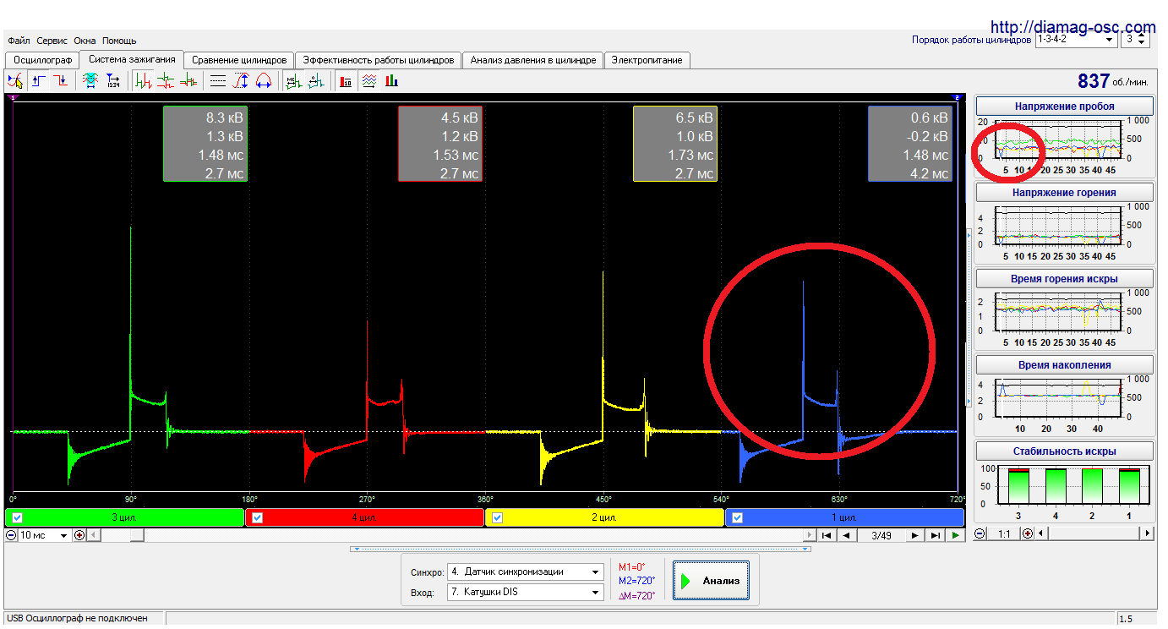
Task: Uncheck the 3 цил. checkbox
Action: [x=18, y=517]
